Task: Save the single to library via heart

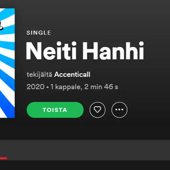Action: point(97,110)
